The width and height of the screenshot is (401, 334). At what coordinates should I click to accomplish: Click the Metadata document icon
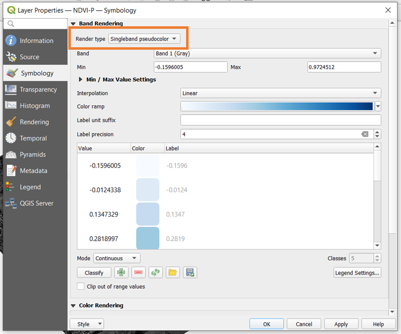pos(11,170)
